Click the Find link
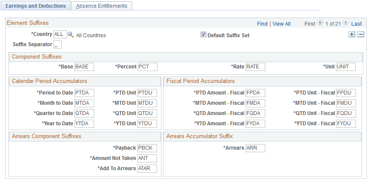Viewport: 368px width, 180px height. click(262, 24)
